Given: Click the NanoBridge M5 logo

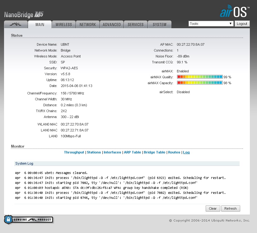Looking at the screenshot, I should coord(24,15).
